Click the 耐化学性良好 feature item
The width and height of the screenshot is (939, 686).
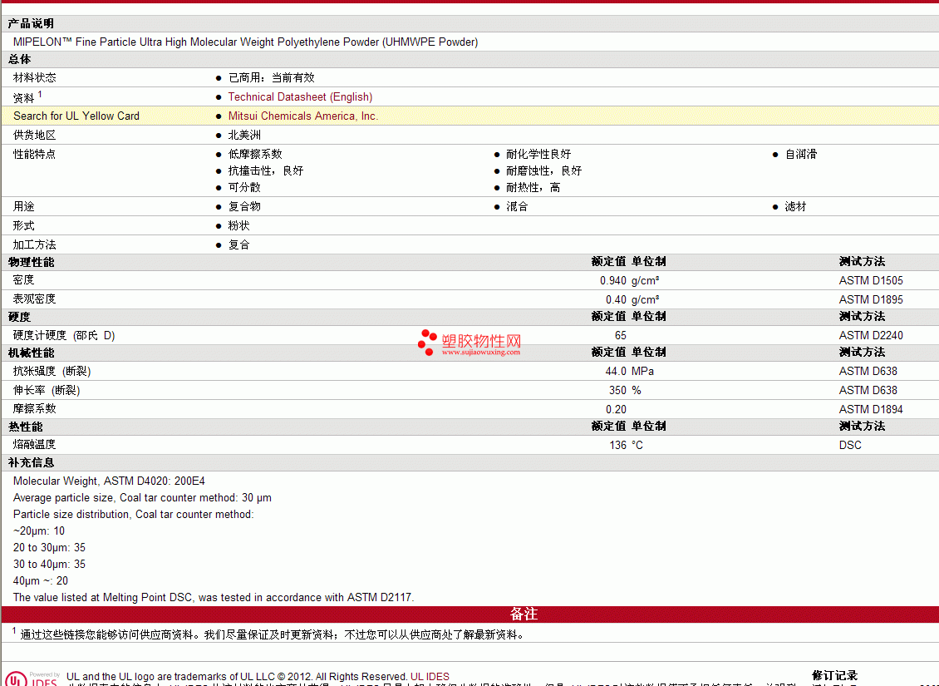(538, 155)
